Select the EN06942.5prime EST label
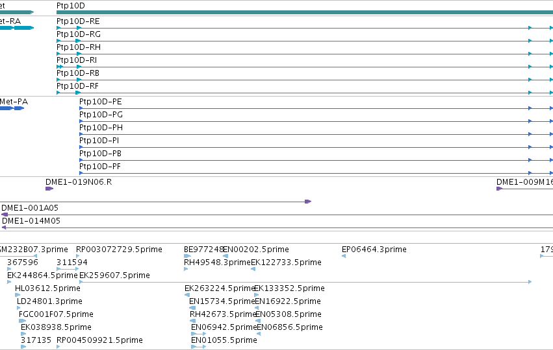 pyautogui.click(x=224, y=327)
